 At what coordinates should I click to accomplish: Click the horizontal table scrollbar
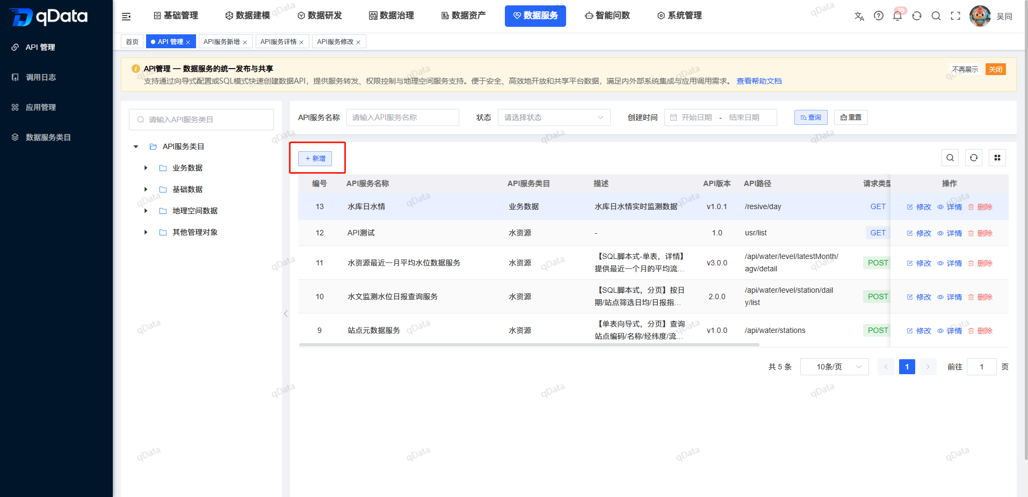pos(529,345)
